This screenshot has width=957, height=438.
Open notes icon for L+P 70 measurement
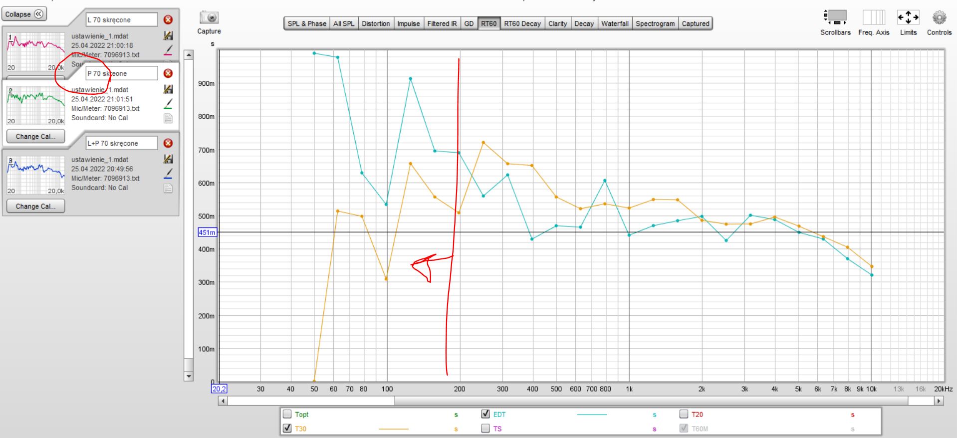(x=168, y=188)
